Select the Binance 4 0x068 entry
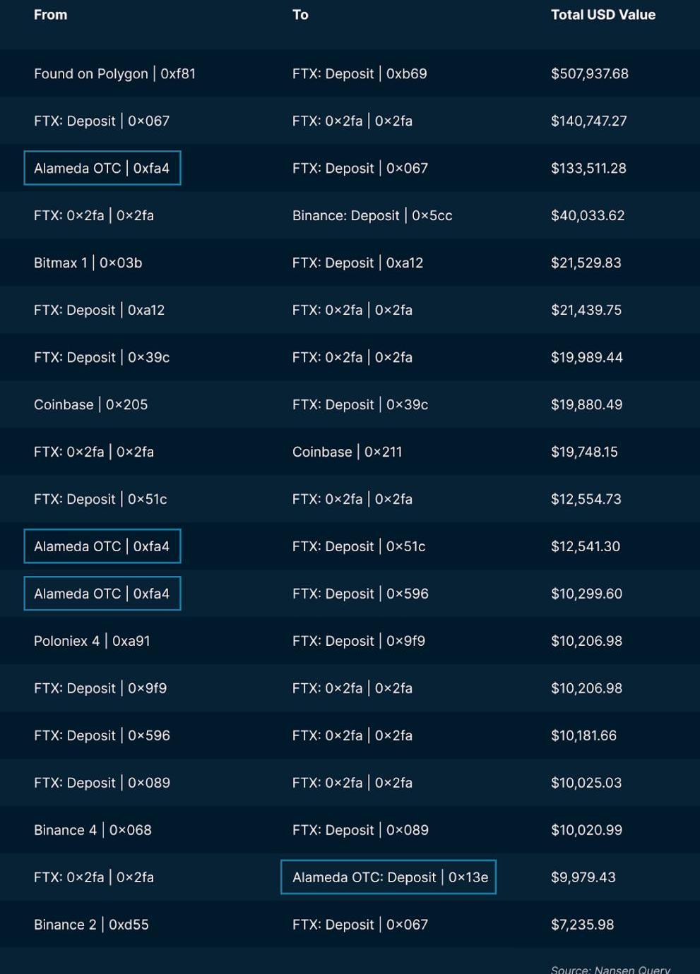 click(x=93, y=830)
